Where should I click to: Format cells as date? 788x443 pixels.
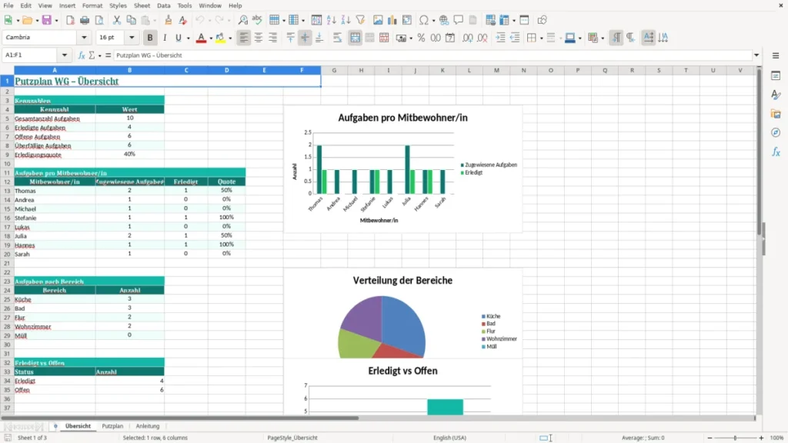[450, 38]
